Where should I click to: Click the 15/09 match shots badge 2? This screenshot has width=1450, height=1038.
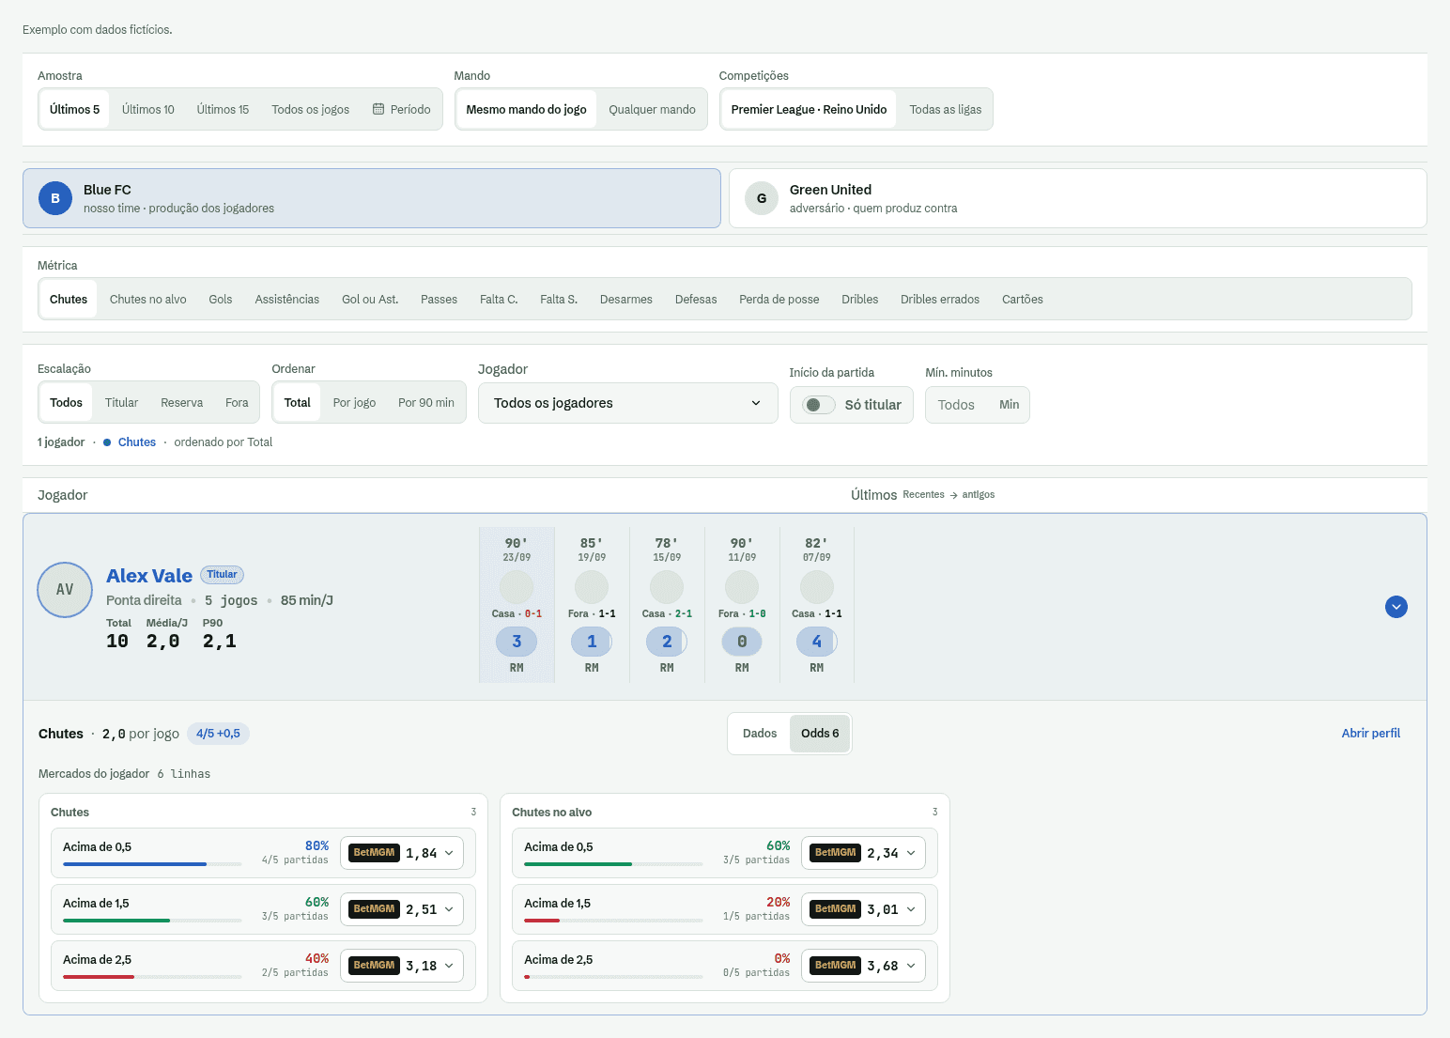click(x=667, y=642)
